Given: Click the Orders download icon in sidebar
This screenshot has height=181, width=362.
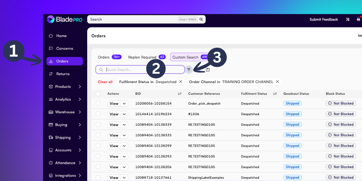Looking at the screenshot, I should click(51, 61).
